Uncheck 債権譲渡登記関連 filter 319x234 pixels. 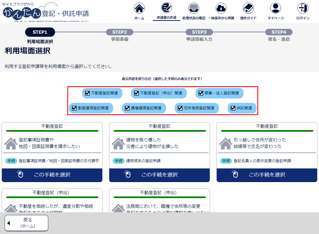click(127, 108)
